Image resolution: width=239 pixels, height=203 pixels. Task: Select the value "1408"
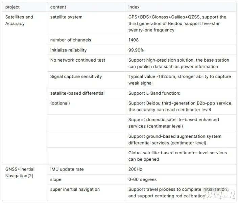[134, 40]
